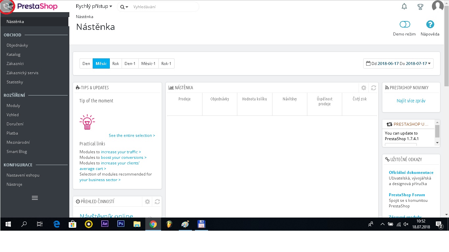Open settings gear of the Nástěnka statistics panel

tap(364, 88)
